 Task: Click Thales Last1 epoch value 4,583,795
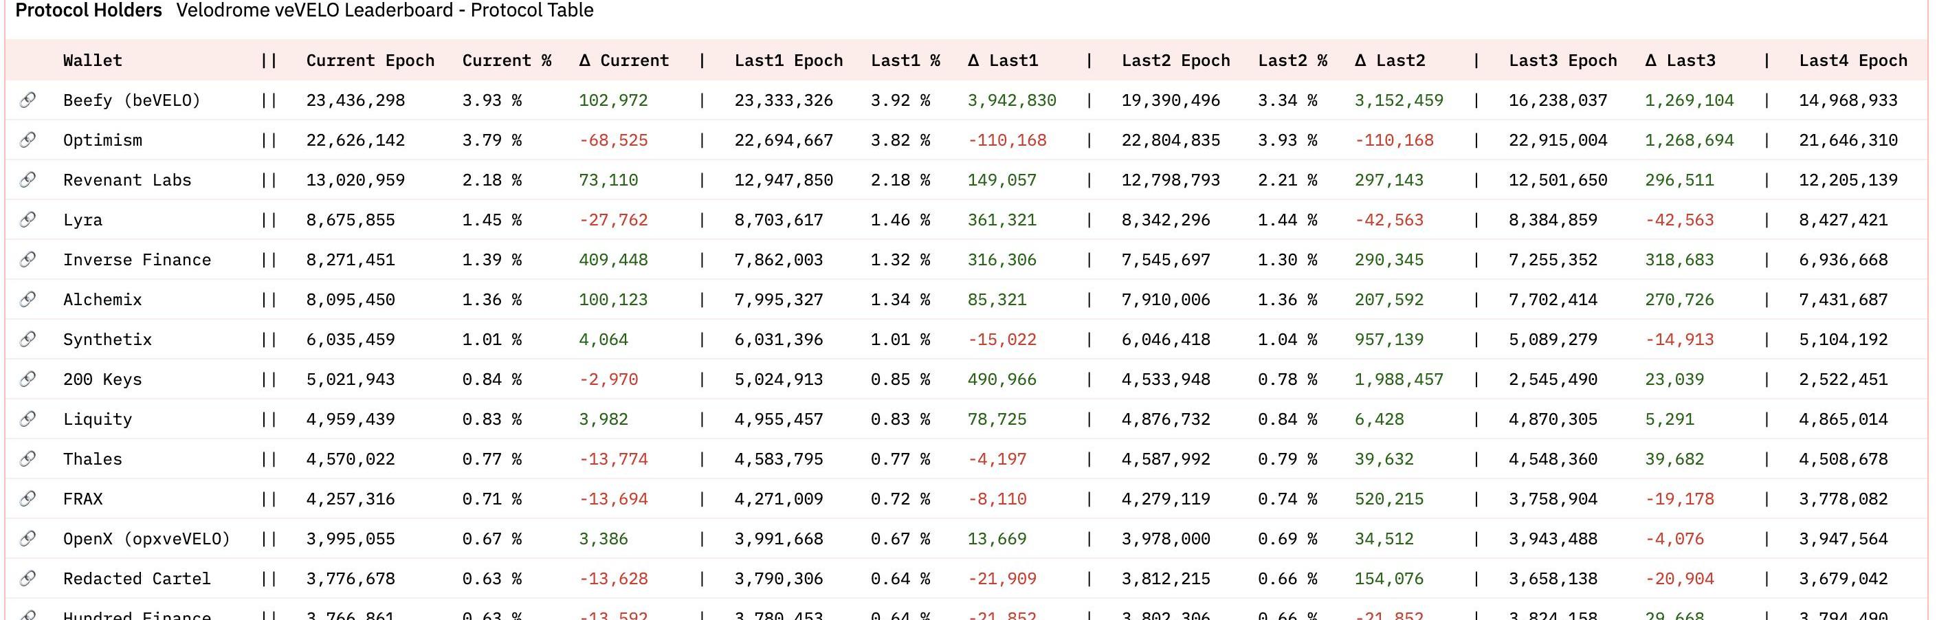[x=779, y=458]
